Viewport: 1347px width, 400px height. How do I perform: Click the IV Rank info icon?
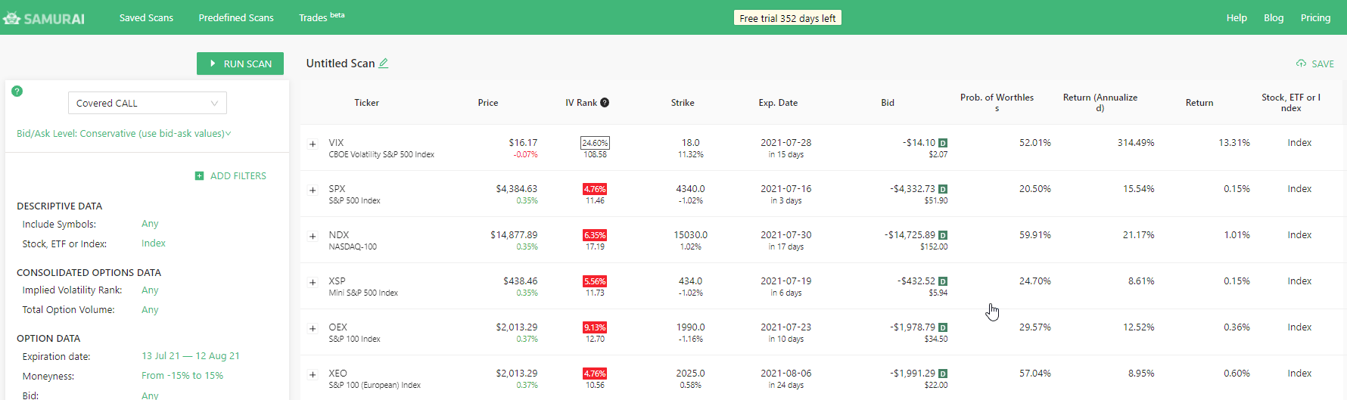(605, 103)
